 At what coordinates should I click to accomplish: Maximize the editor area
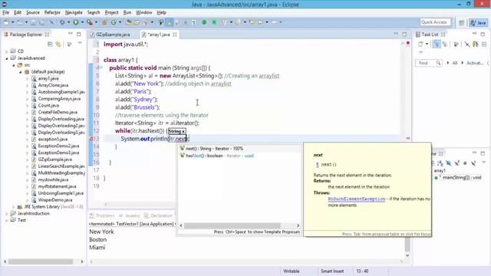click(x=404, y=34)
